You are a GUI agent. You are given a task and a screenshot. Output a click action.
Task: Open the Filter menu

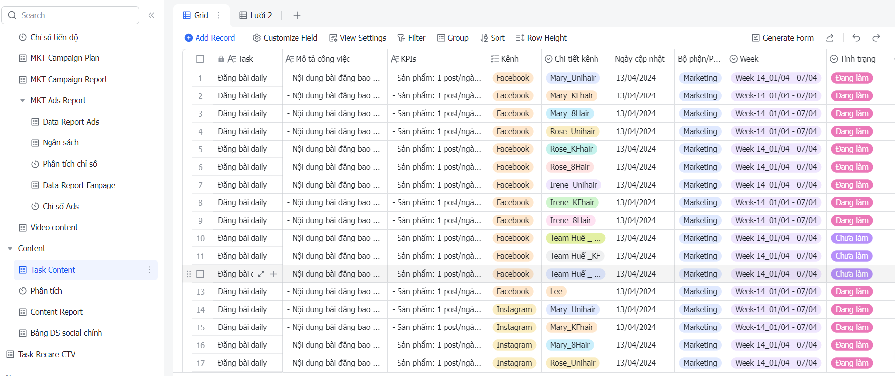tap(411, 38)
